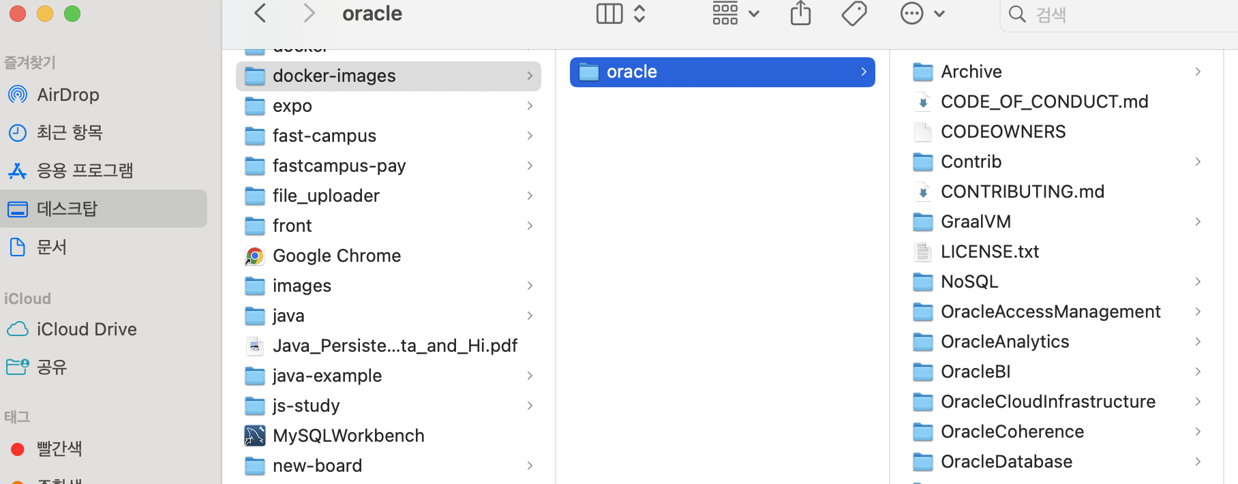Go back with the left chevron button
Viewport: 1238px width, 484px height.
pyautogui.click(x=260, y=13)
